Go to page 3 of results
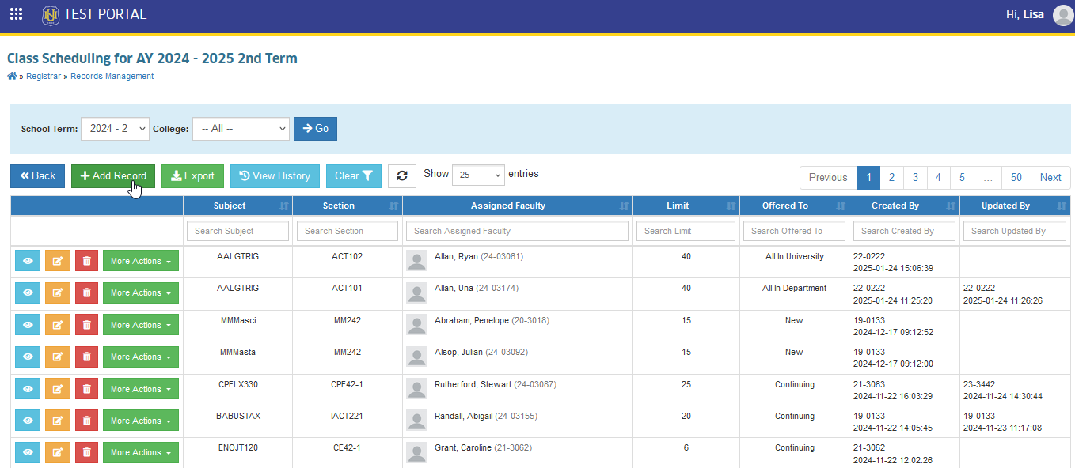The image size is (1075, 468). coord(915,178)
